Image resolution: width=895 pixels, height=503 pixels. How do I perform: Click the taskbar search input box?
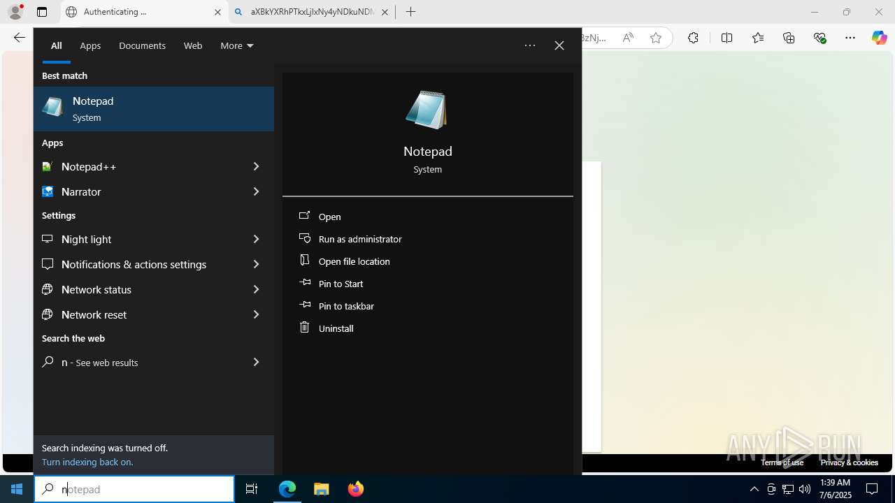[x=134, y=489]
